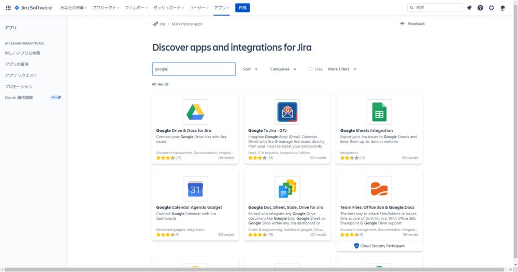Open the app switcher grid icon
The image size is (518, 272).
coord(8,8)
